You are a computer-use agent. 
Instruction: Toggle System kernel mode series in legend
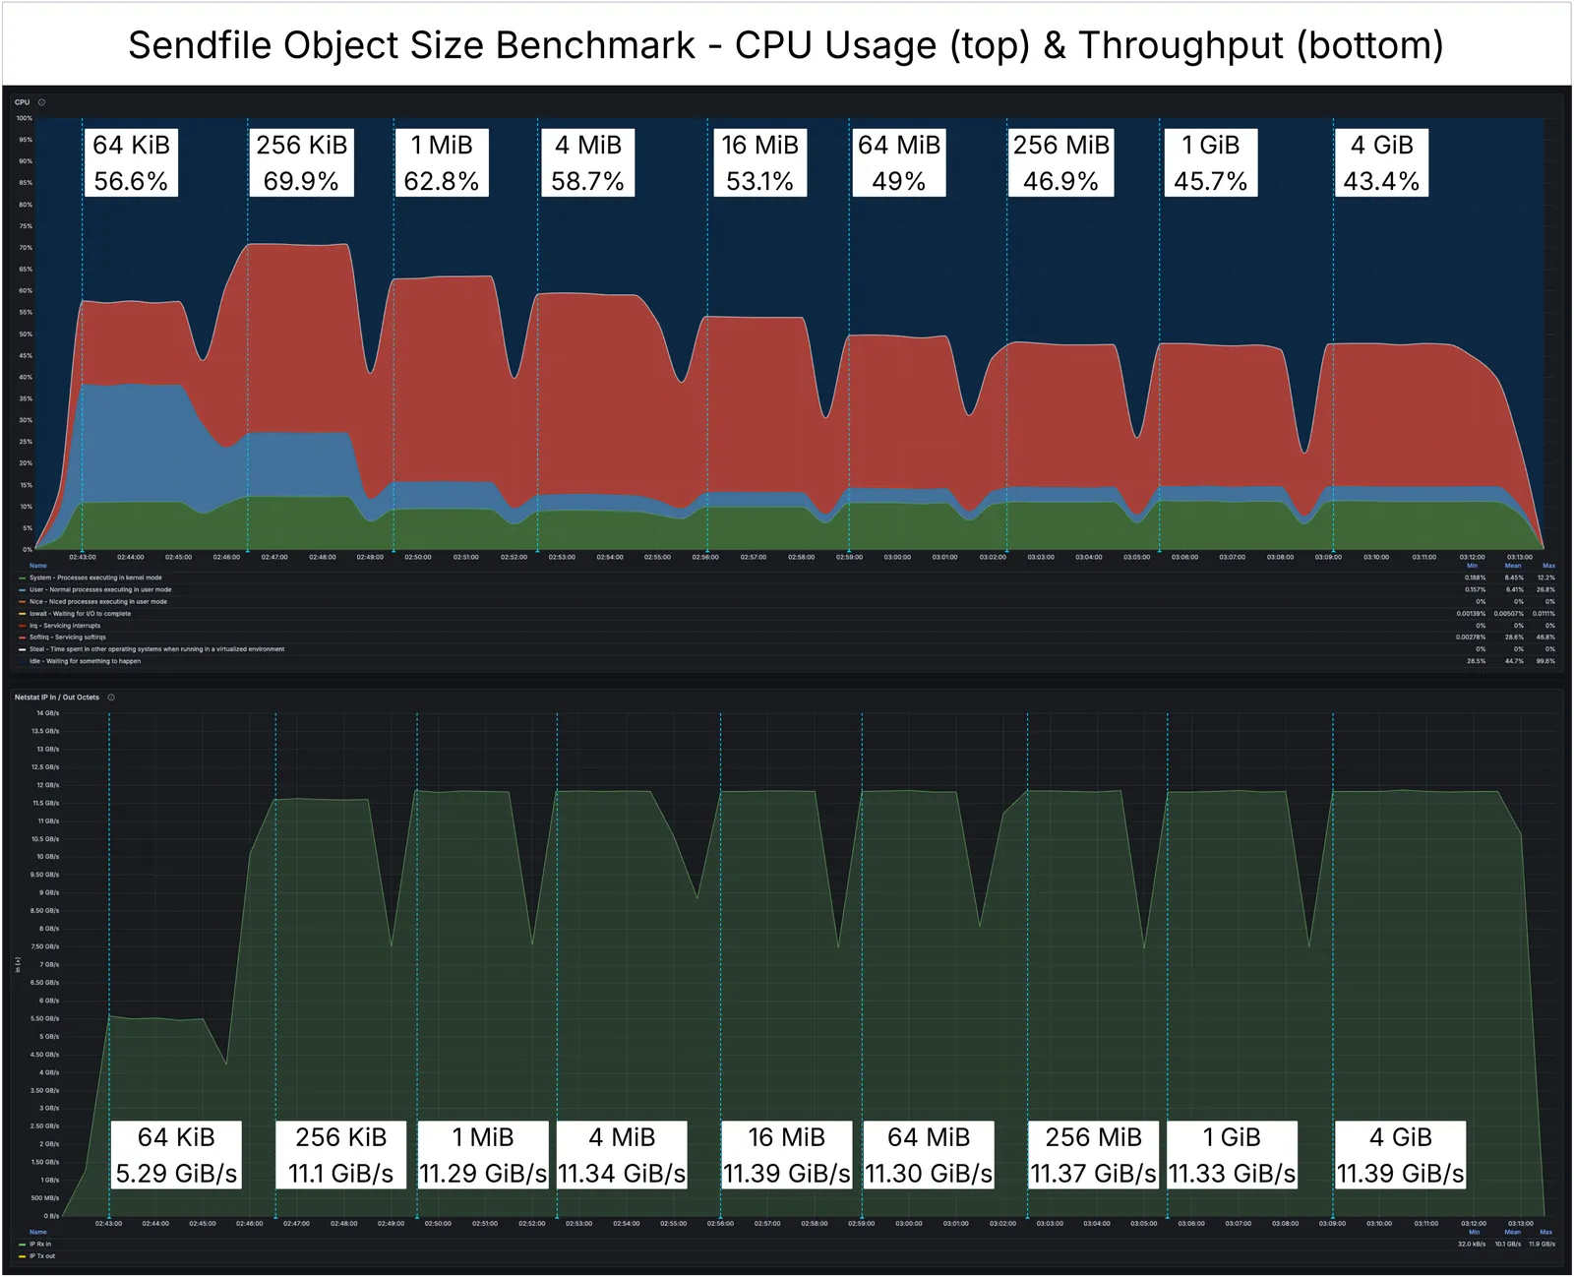point(95,578)
